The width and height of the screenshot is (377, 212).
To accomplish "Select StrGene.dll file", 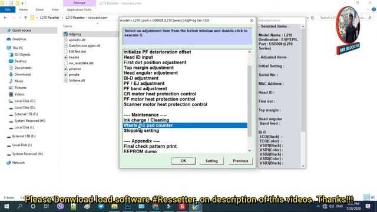I will tap(77, 80).
